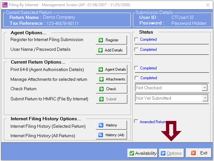
Task: Click the red X icon on Exit
Action: click(193, 153)
